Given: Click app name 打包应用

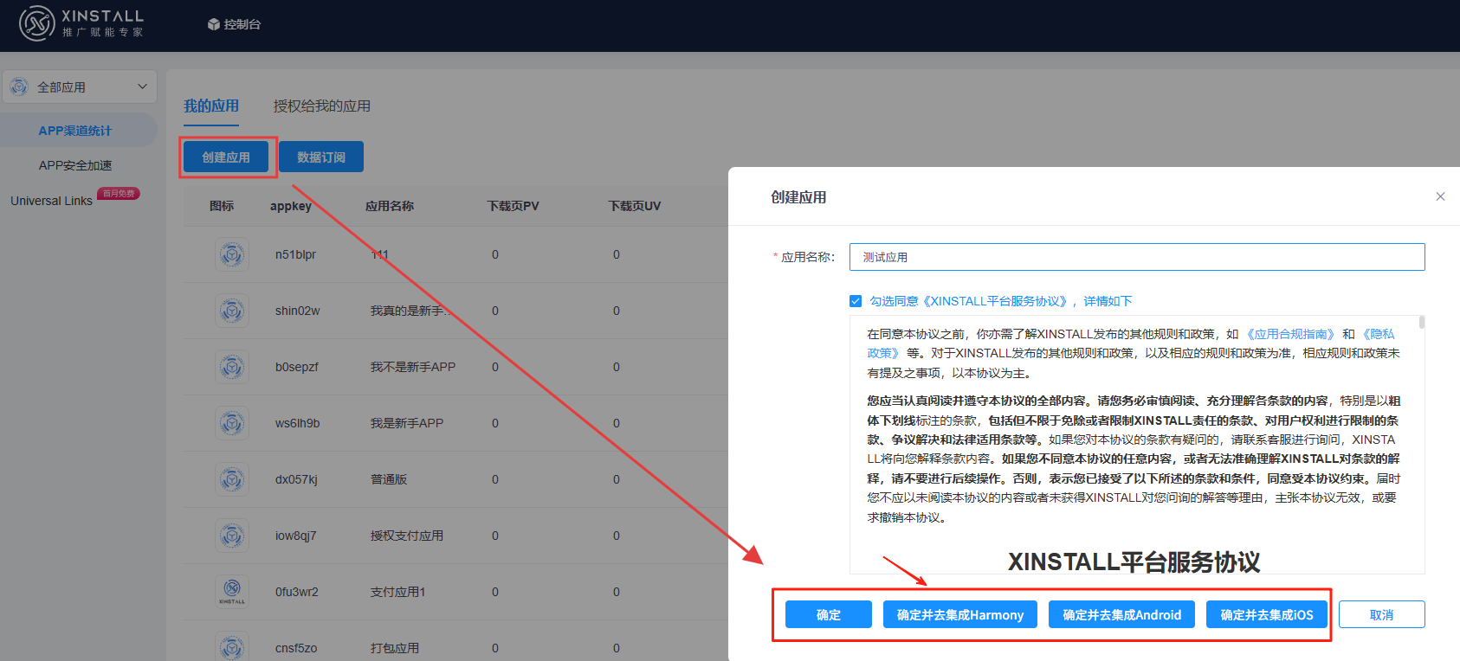Looking at the screenshot, I should point(395,648).
